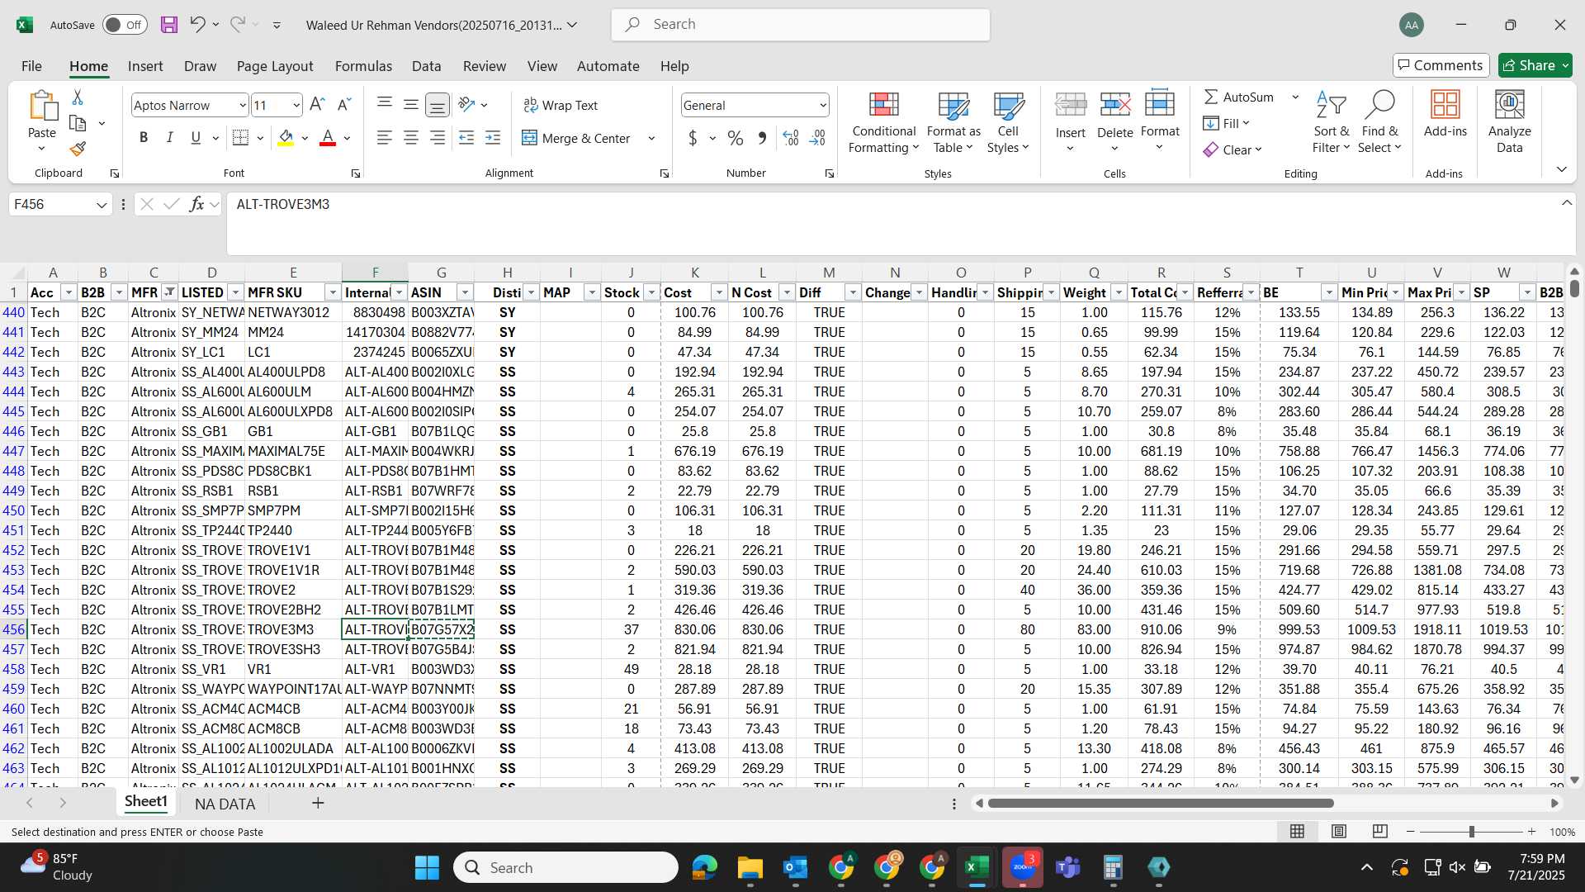
Task: Open number format General dropdown
Action: point(823,105)
